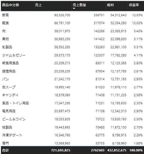This screenshot has width=144, height=154.
Task: Select the 肉 category row
Action: (72, 31)
